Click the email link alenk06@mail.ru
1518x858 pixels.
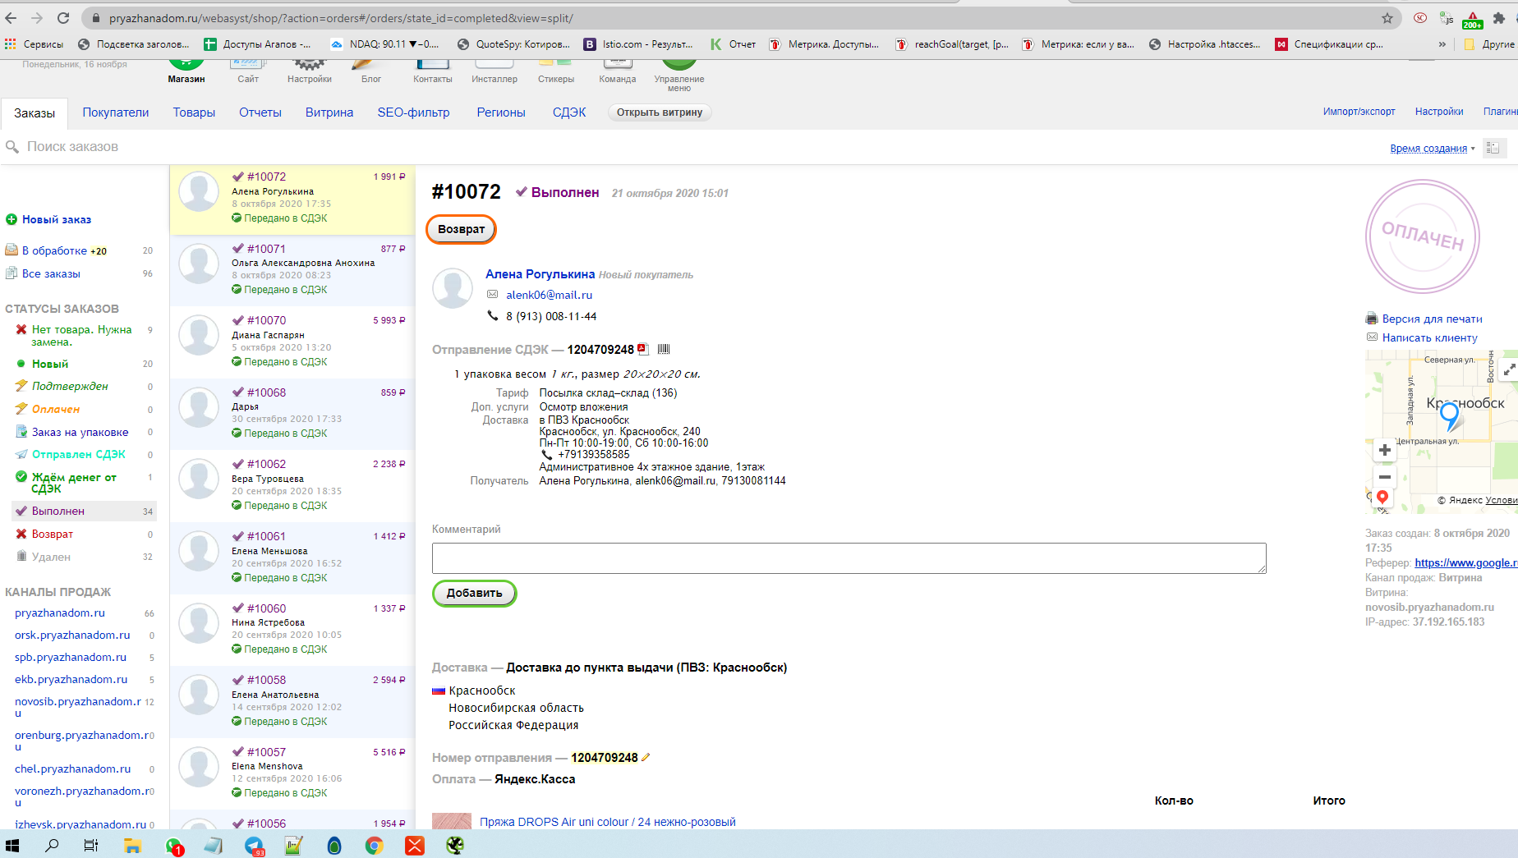[x=549, y=295]
